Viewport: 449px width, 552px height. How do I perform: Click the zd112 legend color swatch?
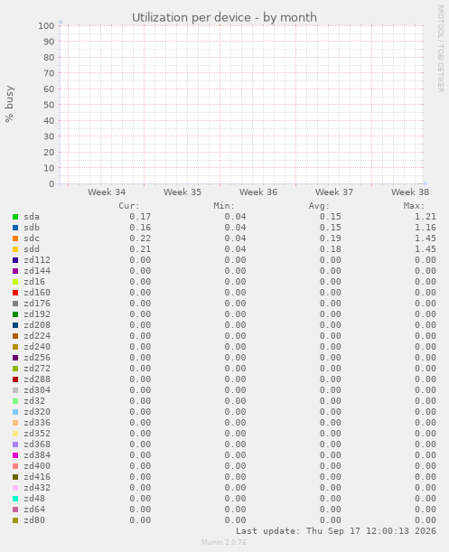[15, 260]
